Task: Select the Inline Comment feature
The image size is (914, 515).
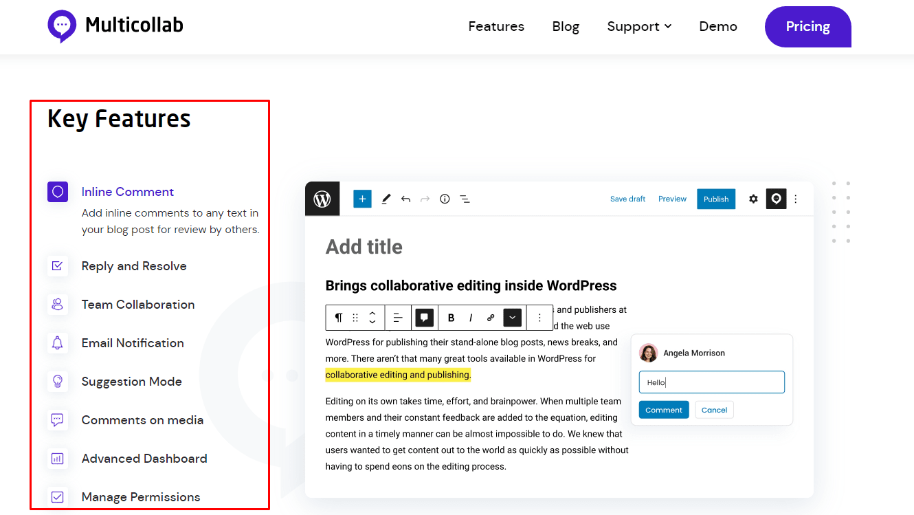Action: click(128, 192)
